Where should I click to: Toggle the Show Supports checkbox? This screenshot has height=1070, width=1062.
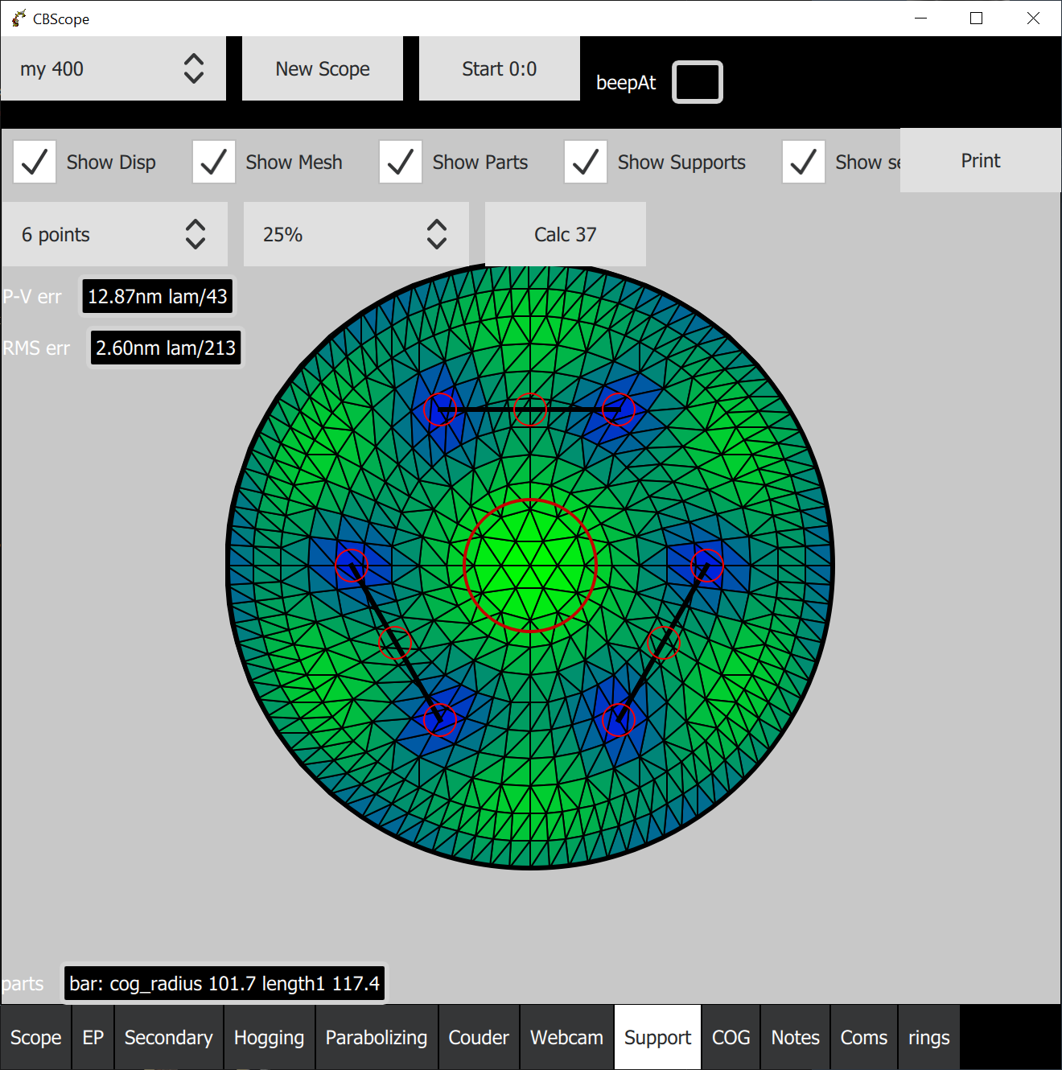click(586, 162)
